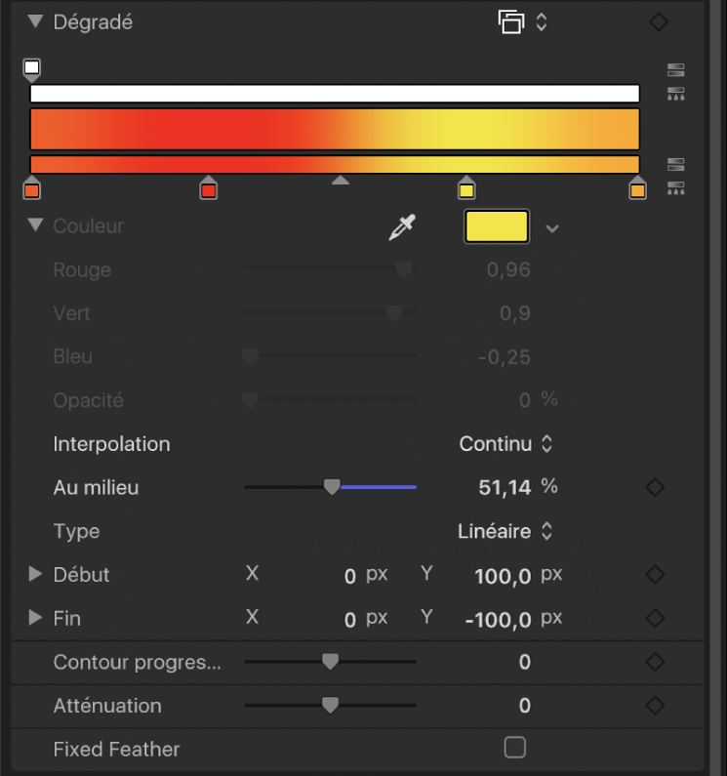Click the keyframe diamond for Au milieu
The width and height of the screenshot is (727, 776).
coord(656,487)
